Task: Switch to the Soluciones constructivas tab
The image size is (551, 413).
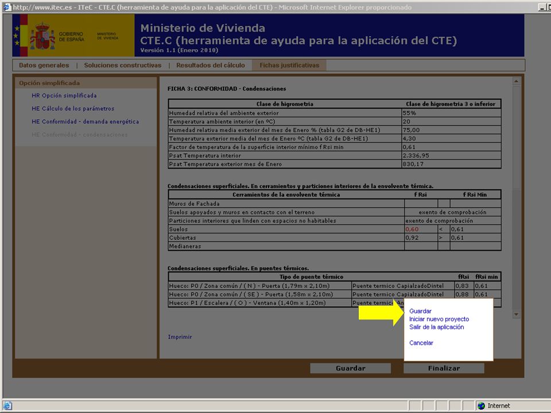Action: 123,65
